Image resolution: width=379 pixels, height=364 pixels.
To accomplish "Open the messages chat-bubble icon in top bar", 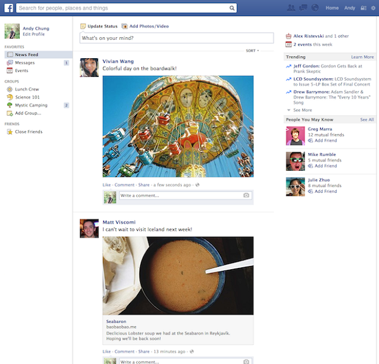I will [x=303, y=8].
